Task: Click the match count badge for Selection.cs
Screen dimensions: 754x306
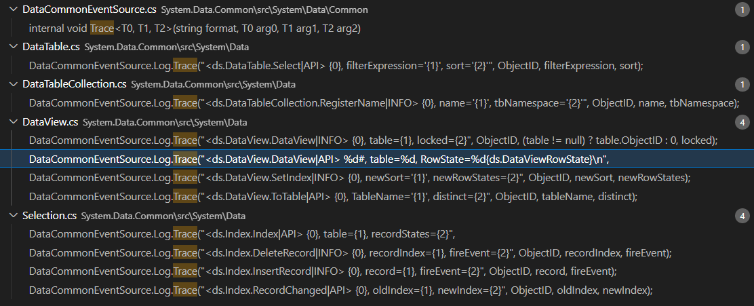Action: tap(742, 216)
